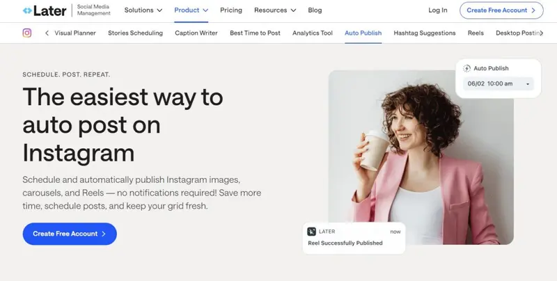
Task: Open the 06/02 10:00 am date selector
Action: (499, 84)
